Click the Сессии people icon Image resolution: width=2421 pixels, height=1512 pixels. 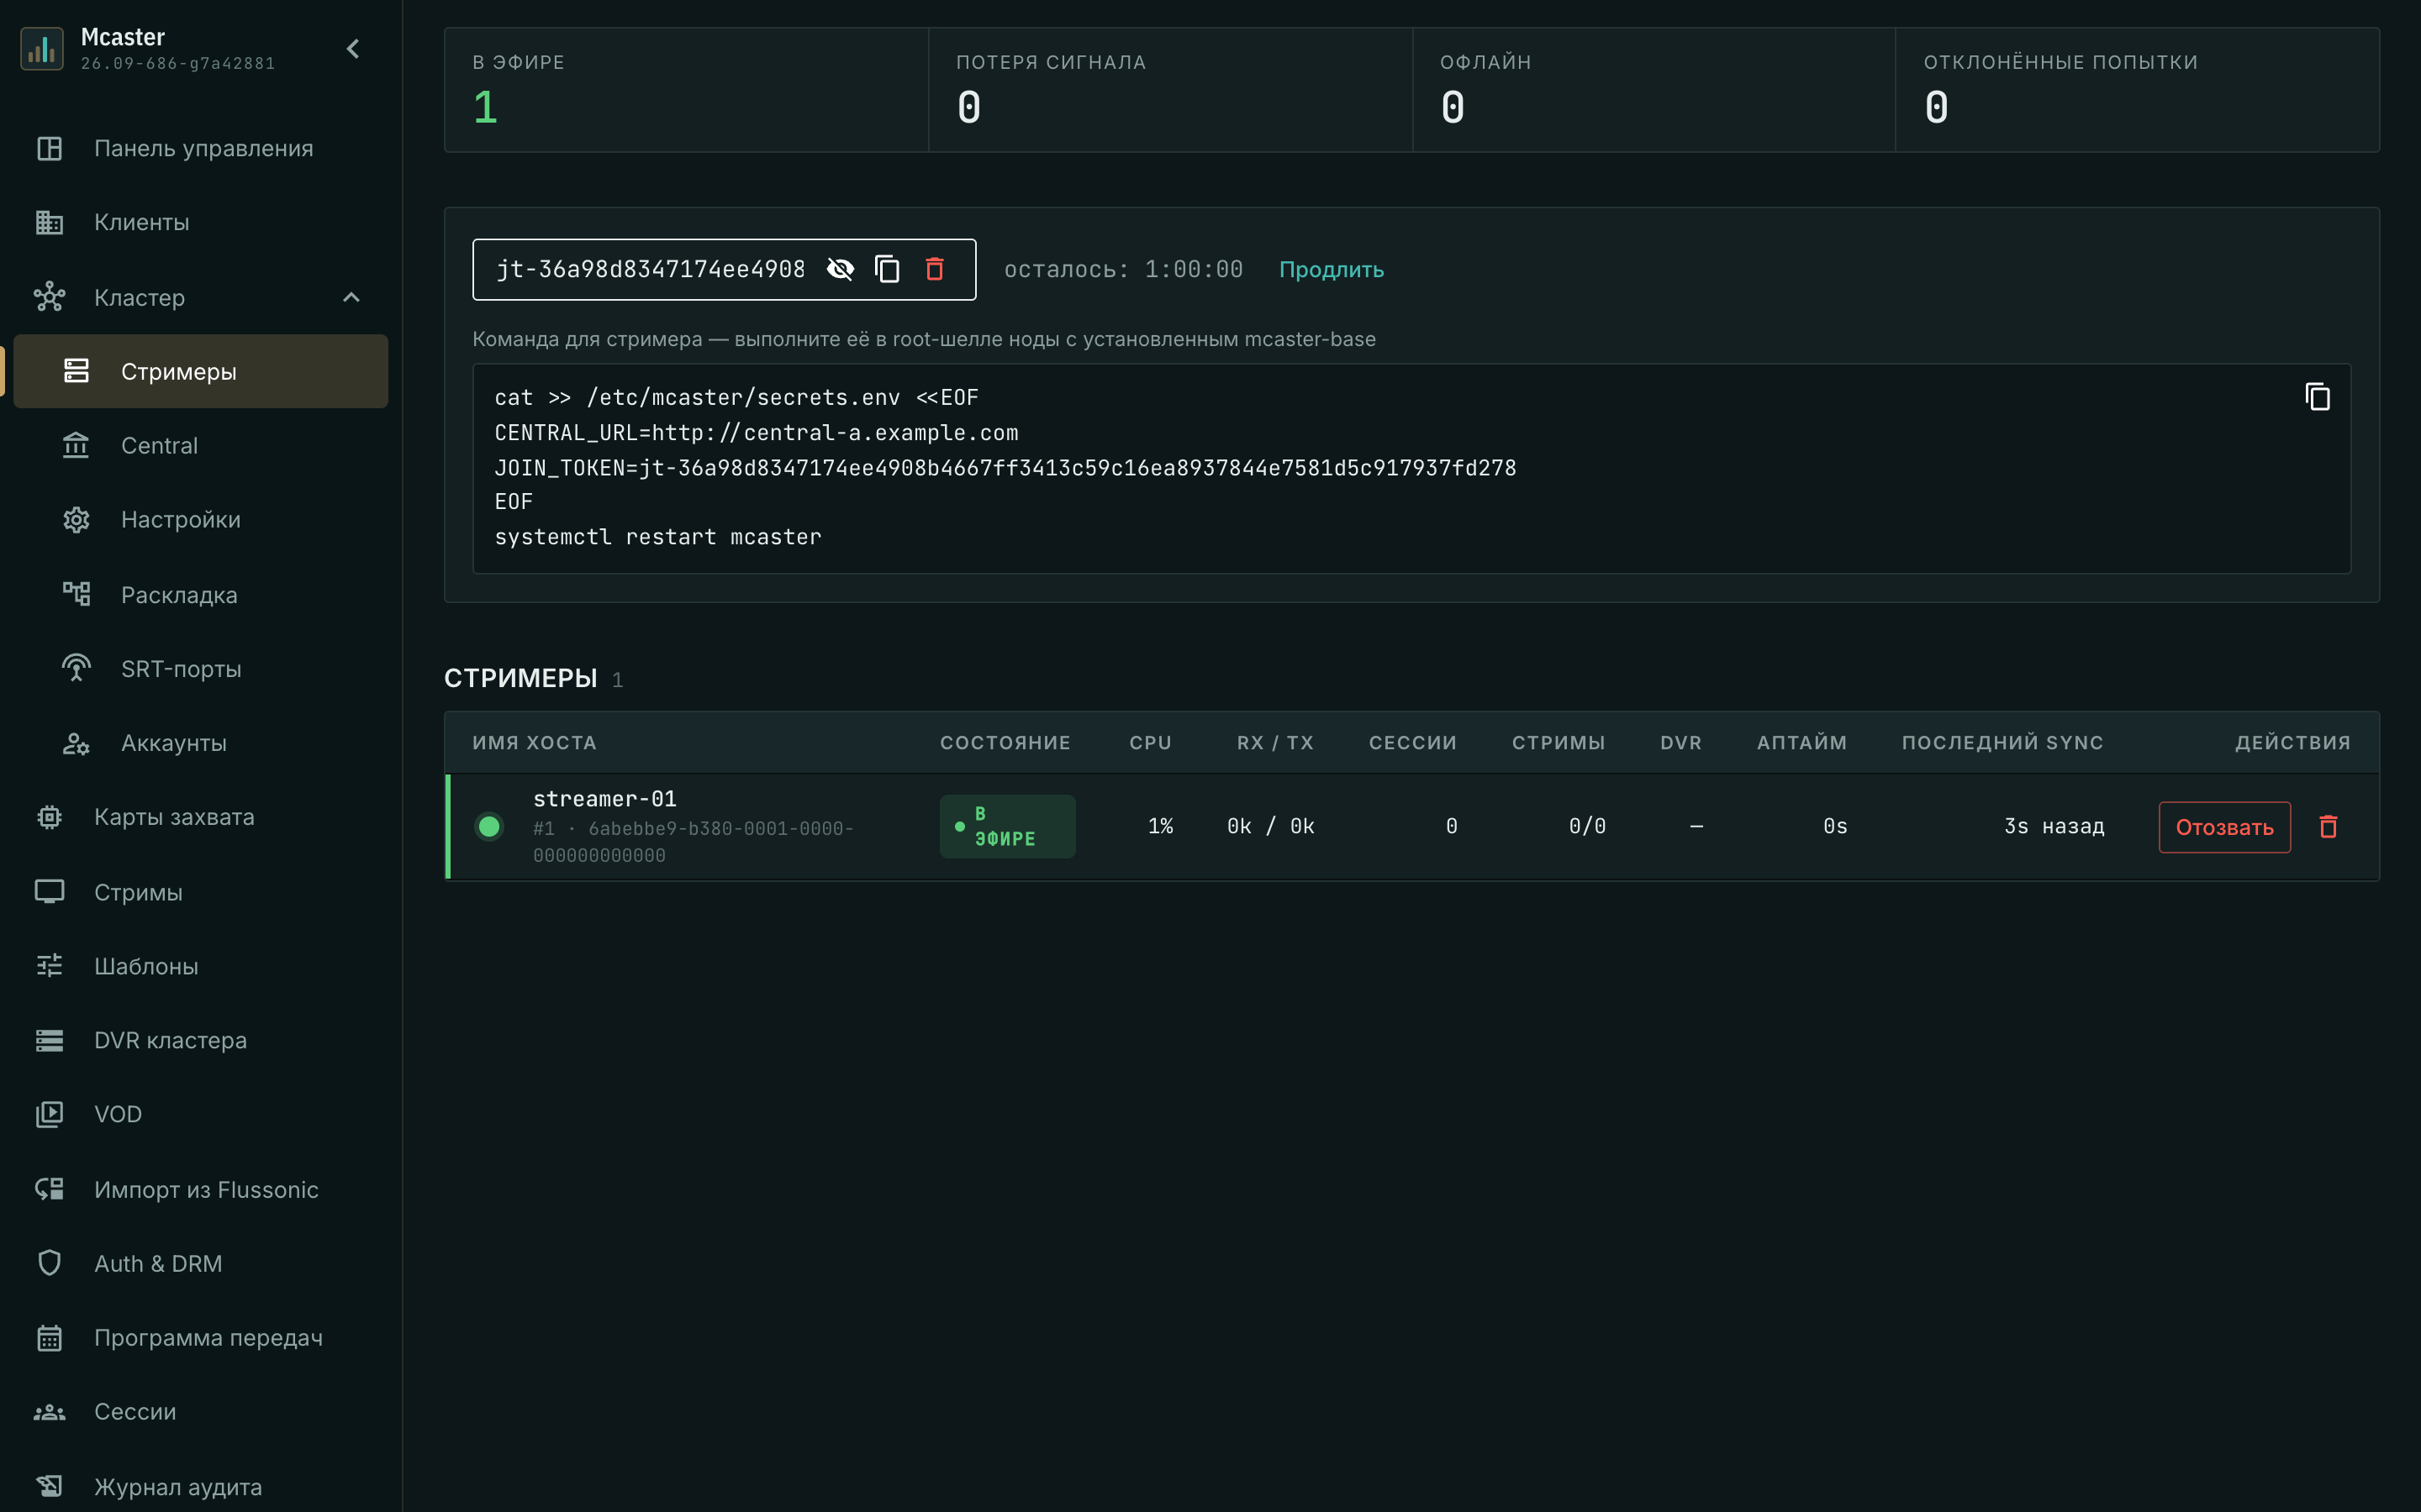[x=49, y=1412]
